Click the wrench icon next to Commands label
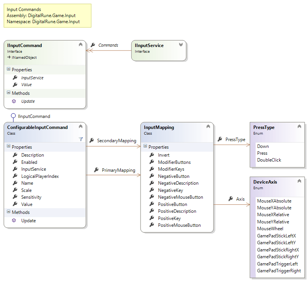 [92, 45]
